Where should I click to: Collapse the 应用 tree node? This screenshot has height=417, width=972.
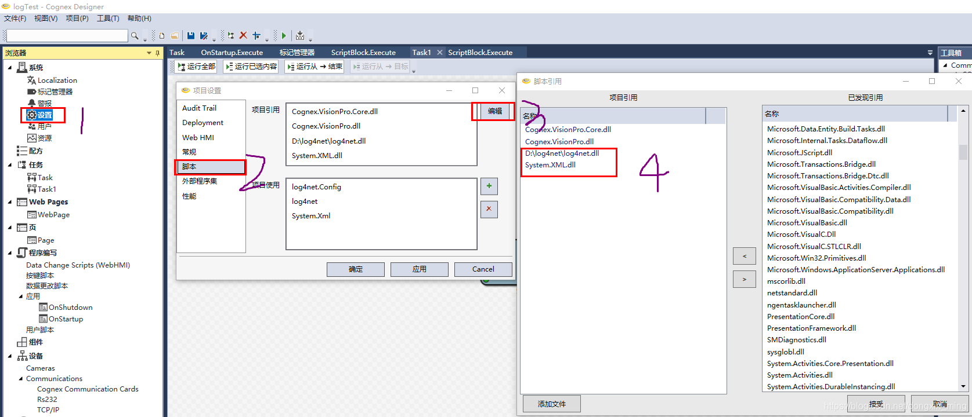[21, 297]
